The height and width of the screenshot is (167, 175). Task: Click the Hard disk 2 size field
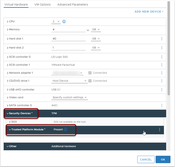click(68, 48)
